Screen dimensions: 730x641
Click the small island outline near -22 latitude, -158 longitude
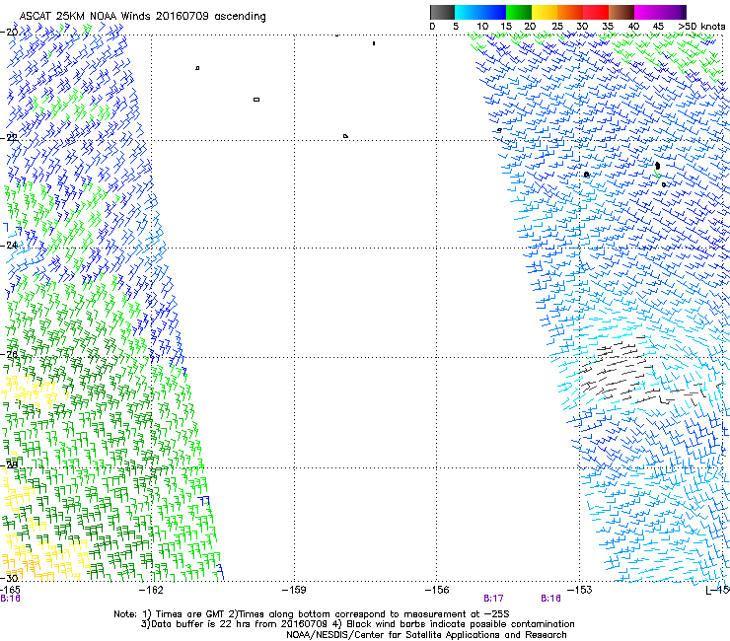(x=345, y=136)
